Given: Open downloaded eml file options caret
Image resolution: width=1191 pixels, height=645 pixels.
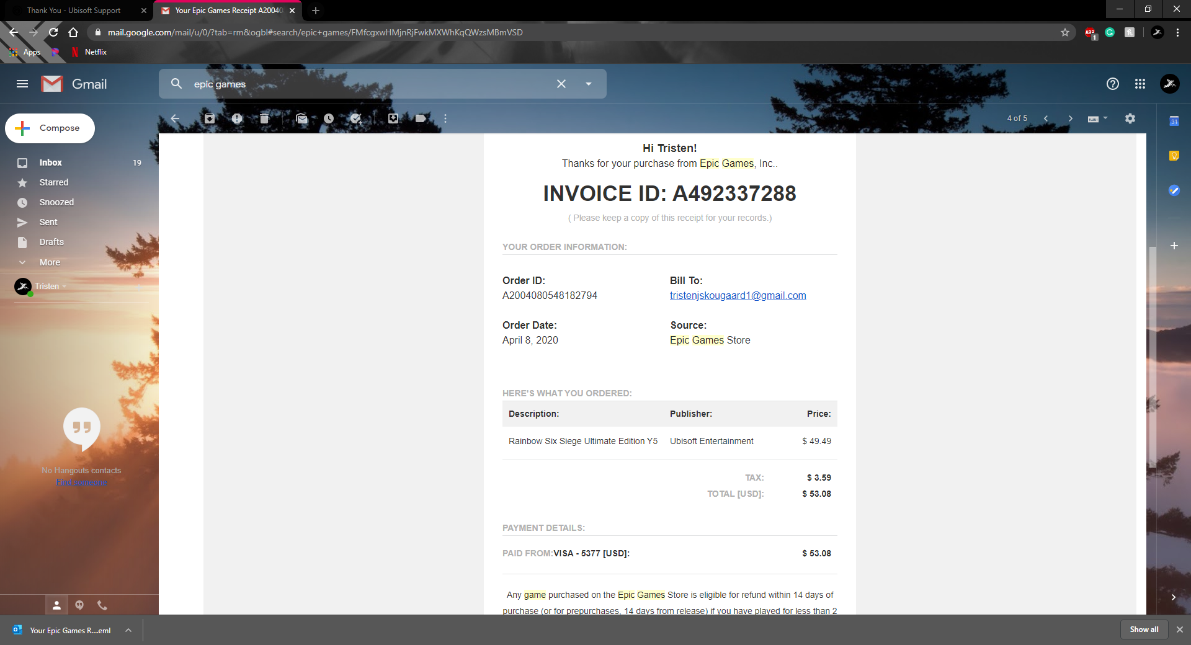Looking at the screenshot, I should pyautogui.click(x=128, y=630).
